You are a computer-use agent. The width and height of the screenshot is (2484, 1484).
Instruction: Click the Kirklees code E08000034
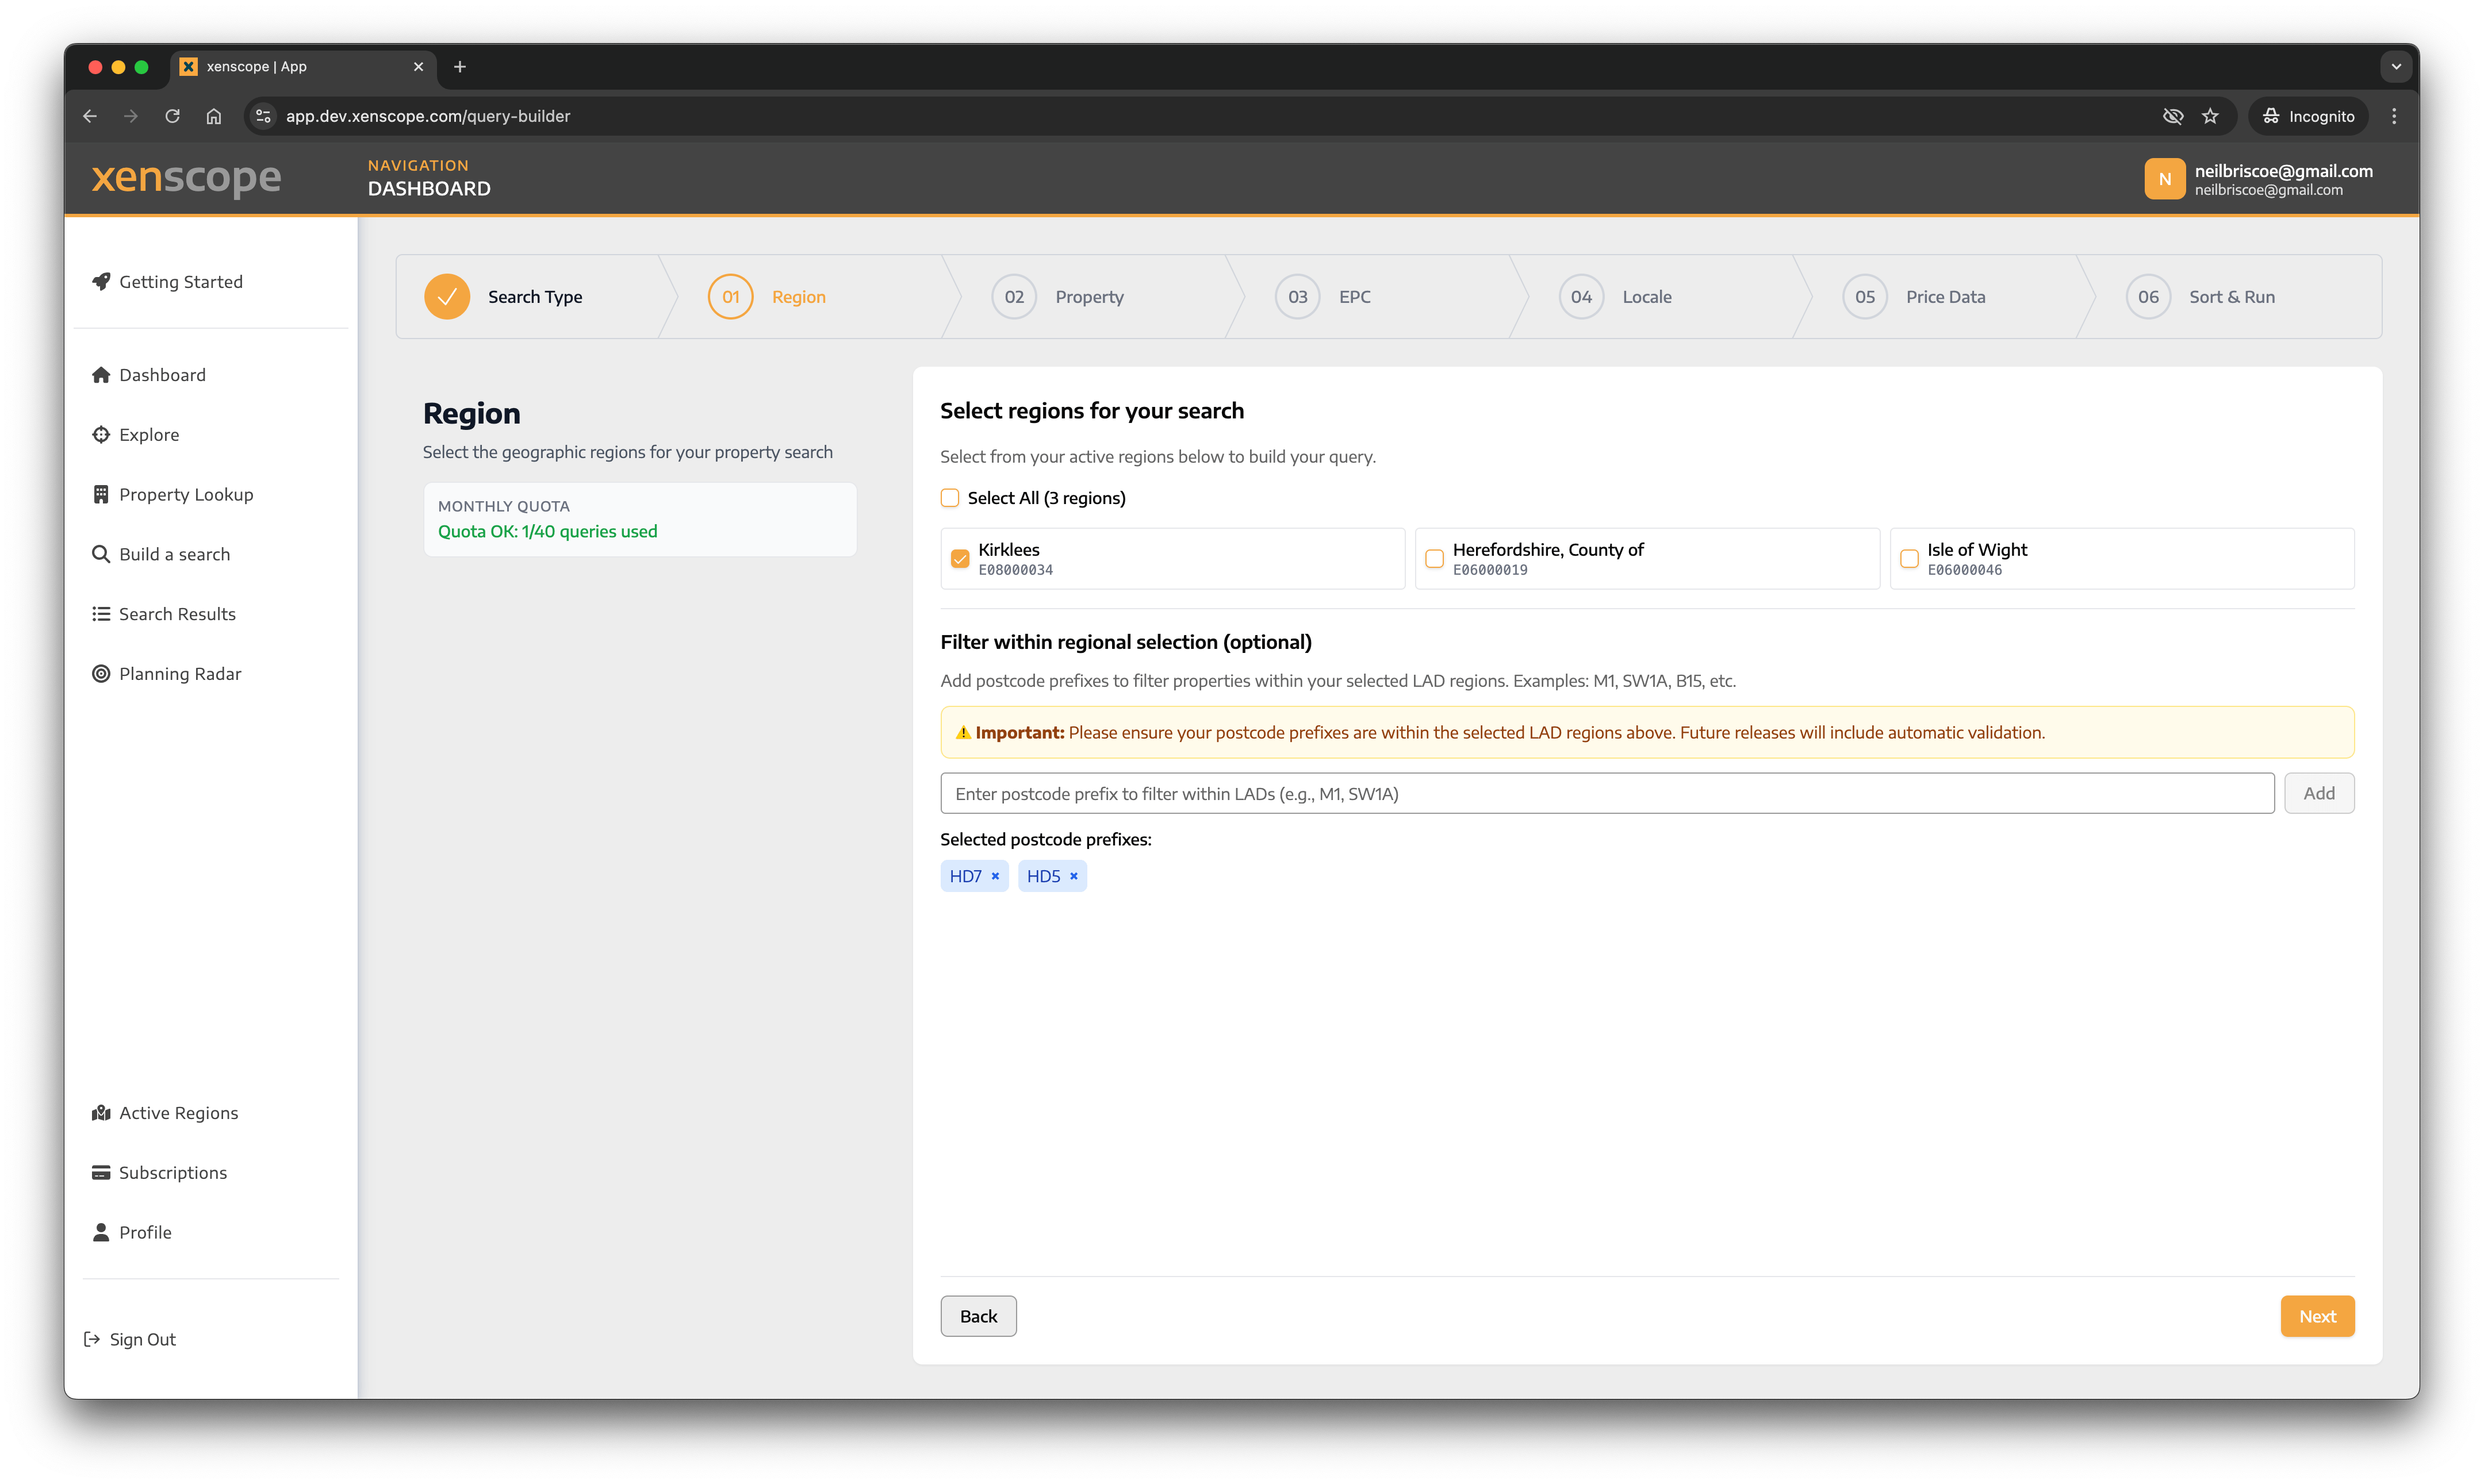[1015, 570]
